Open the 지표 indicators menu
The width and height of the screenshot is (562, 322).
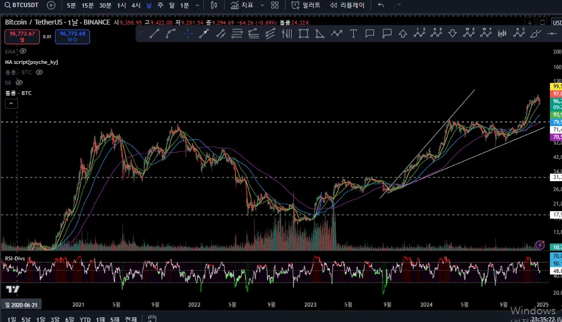pyautogui.click(x=242, y=5)
